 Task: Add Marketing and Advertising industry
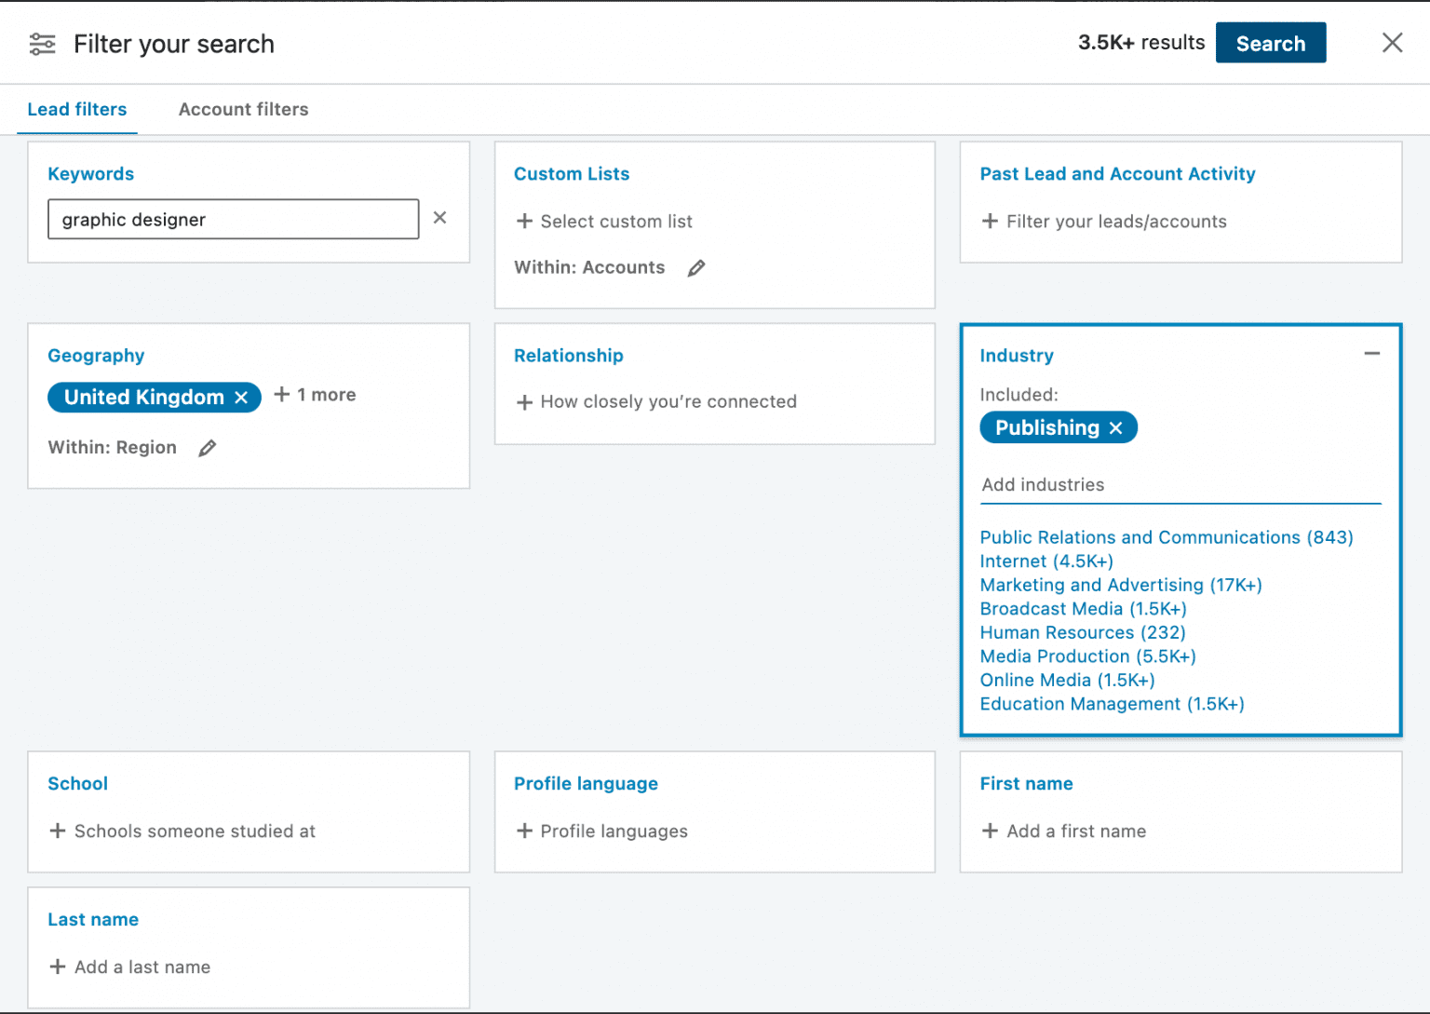(x=1120, y=585)
